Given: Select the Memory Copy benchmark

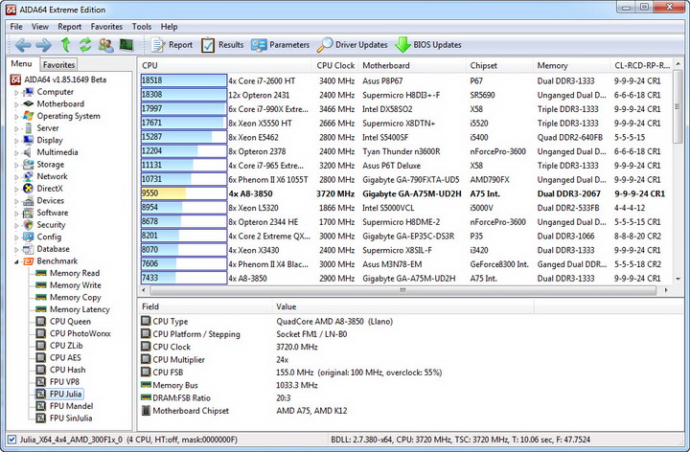Looking at the screenshot, I should 69,297.
